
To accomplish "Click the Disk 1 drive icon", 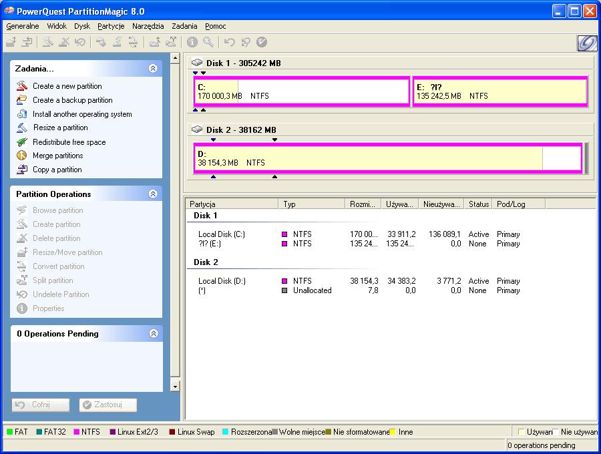I will (197, 63).
